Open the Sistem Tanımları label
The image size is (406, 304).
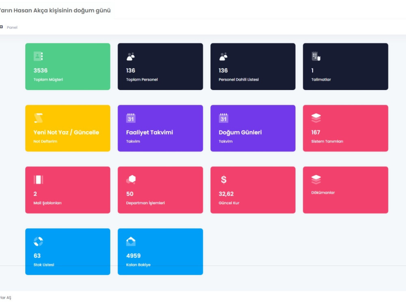(327, 141)
